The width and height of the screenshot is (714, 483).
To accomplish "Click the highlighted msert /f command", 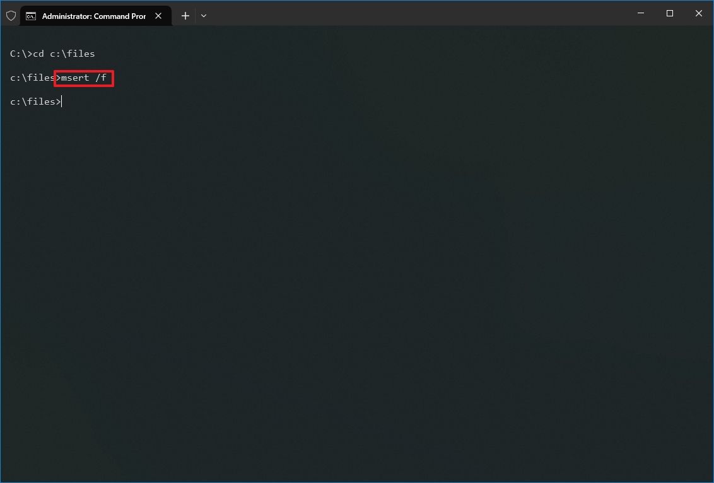I will click(84, 78).
